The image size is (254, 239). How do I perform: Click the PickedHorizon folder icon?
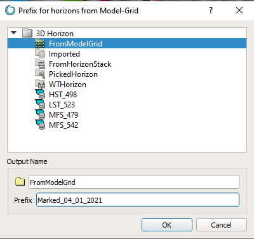click(40, 74)
